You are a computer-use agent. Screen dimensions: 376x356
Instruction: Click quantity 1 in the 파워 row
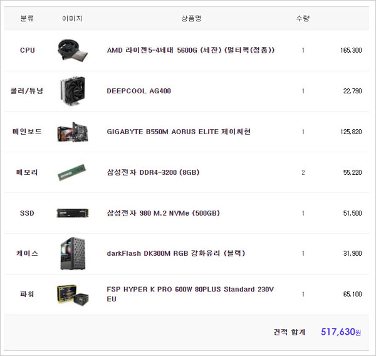click(x=303, y=295)
